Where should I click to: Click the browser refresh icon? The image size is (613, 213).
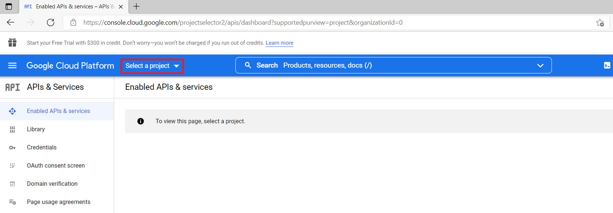(51, 23)
